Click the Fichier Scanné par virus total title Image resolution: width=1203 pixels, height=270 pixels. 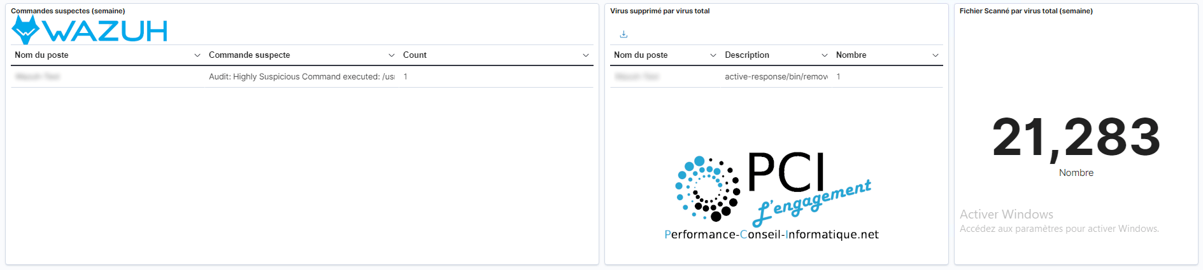pyautogui.click(x=1026, y=11)
